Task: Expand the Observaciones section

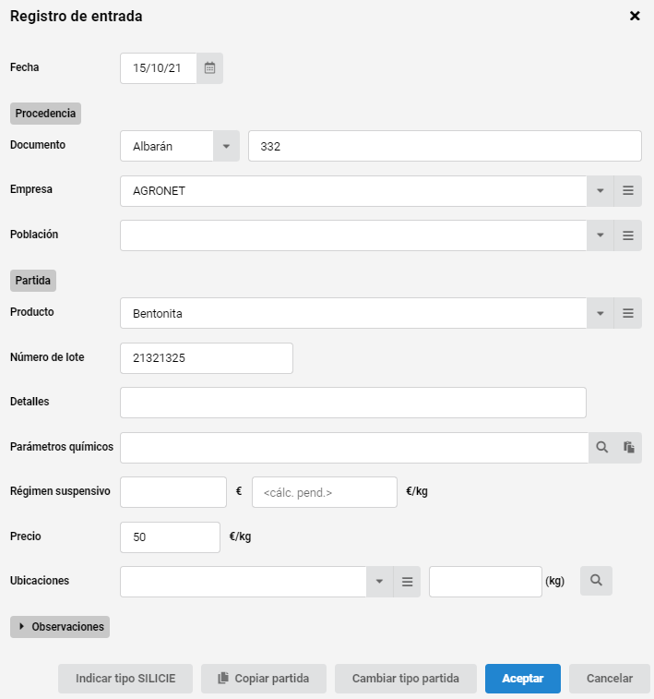Action: (x=60, y=627)
